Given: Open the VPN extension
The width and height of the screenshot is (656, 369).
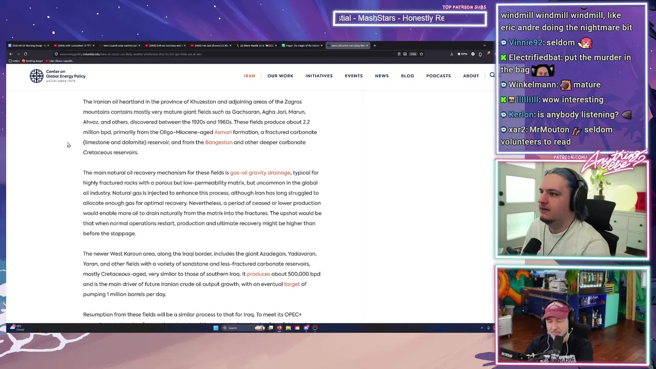Looking at the screenshot, I should pyautogui.click(x=462, y=54).
